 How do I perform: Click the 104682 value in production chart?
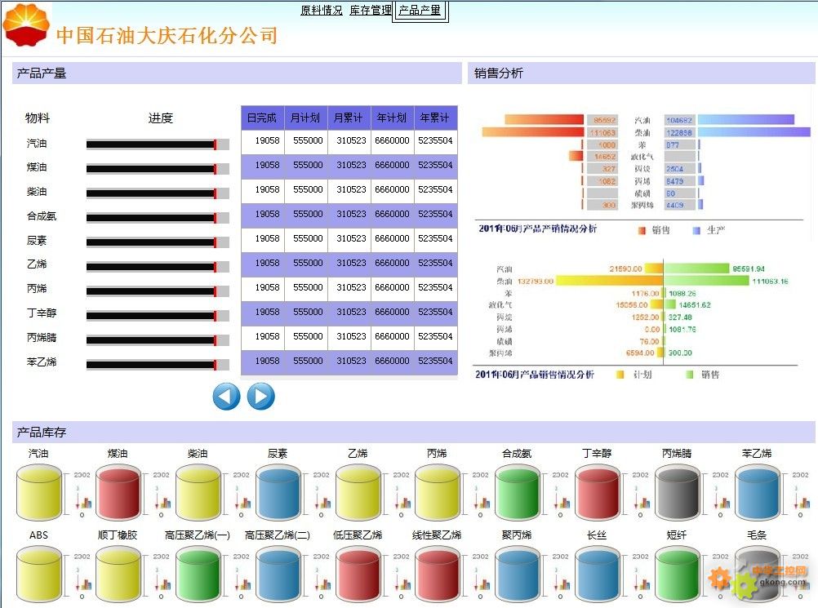(x=679, y=121)
